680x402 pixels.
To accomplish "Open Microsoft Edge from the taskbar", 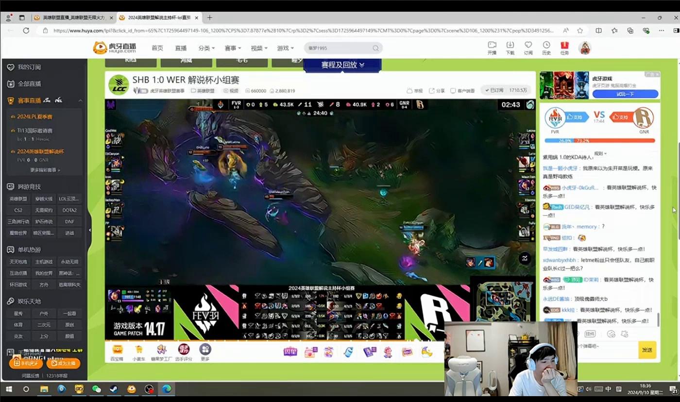I will [167, 389].
